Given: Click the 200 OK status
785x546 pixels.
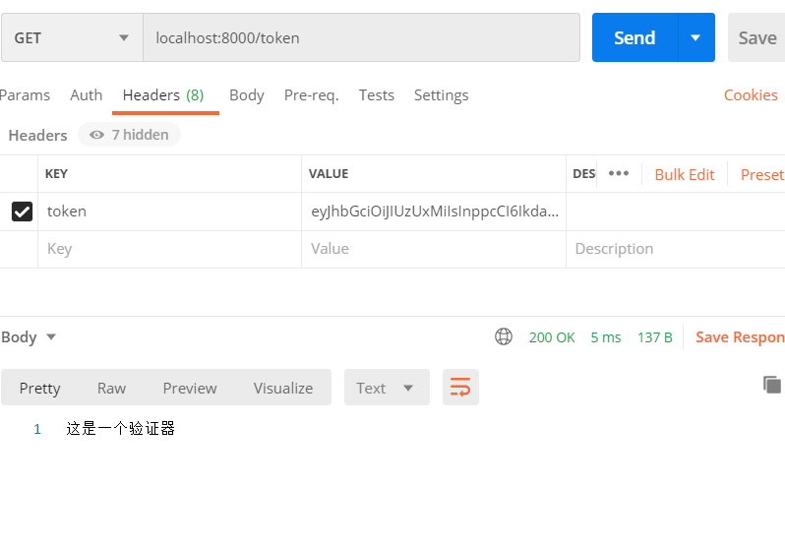Looking at the screenshot, I should tap(552, 337).
